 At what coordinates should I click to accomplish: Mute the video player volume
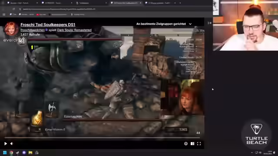point(12,143)
